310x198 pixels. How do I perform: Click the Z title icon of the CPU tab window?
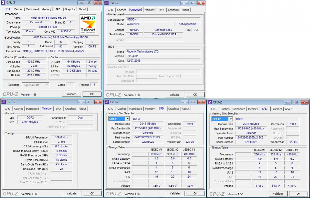click(x=3, y=3)
